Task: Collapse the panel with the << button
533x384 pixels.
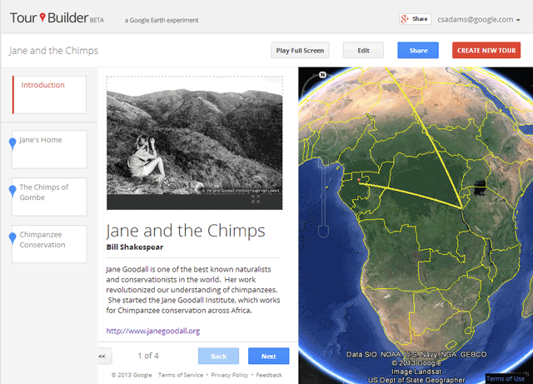Action: coord(103,357)
